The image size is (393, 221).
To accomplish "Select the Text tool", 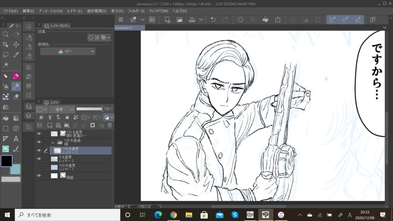I will [16, 138].
